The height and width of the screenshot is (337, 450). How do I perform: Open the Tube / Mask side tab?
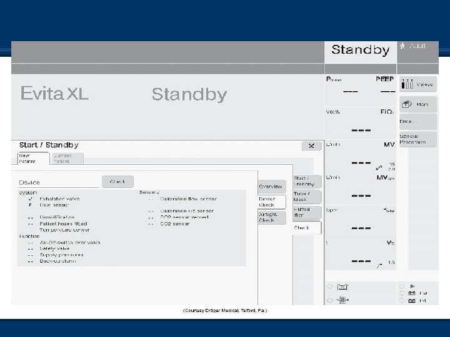(307, 197)
